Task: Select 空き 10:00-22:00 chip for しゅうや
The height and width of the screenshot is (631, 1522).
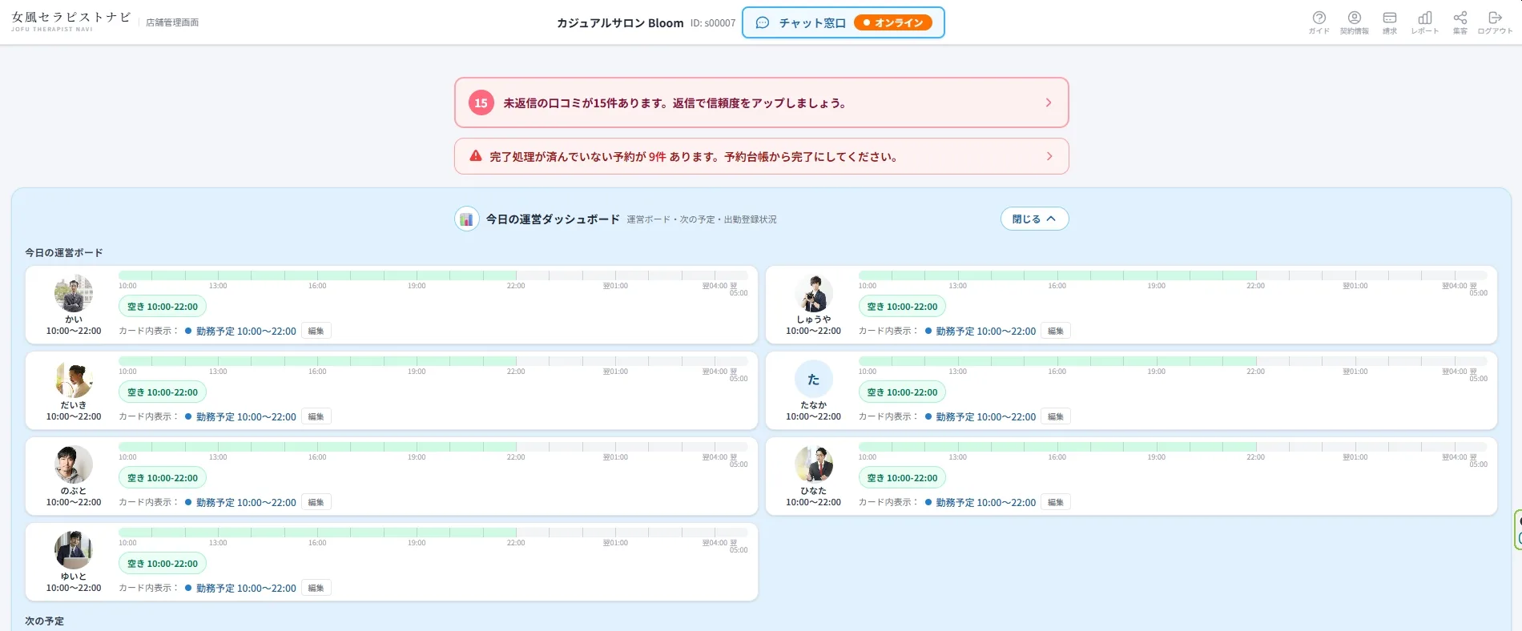Action: pos(902,307)
